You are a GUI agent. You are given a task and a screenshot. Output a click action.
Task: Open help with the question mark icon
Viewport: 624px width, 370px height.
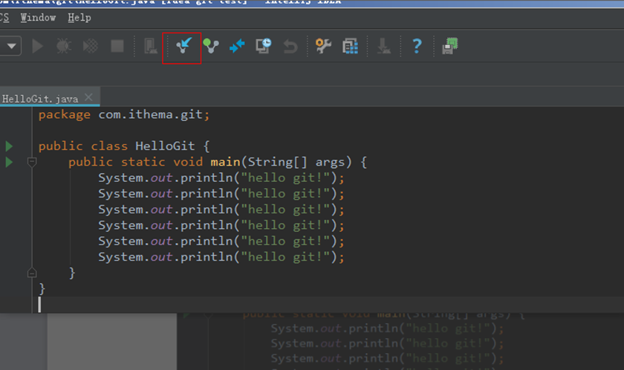[417, 46]
